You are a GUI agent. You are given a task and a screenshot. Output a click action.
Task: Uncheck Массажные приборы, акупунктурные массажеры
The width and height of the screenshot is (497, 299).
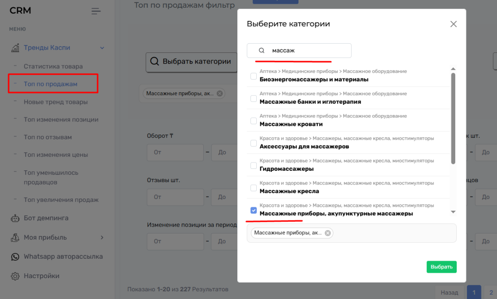(253, 210)
